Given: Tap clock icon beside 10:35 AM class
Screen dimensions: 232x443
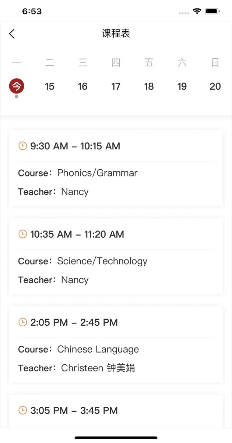Looking at the screenshot, I should pos(23,234).
